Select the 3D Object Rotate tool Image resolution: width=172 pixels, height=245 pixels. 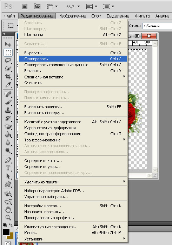(8, 194)
